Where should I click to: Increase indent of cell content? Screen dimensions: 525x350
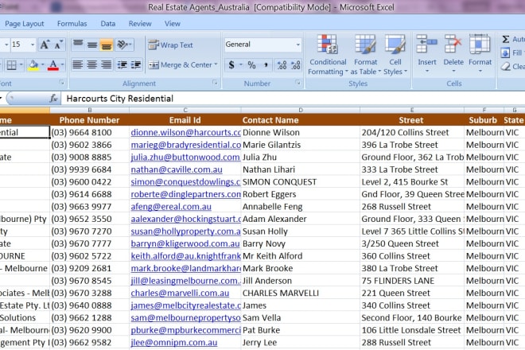[x=136, y=64]
